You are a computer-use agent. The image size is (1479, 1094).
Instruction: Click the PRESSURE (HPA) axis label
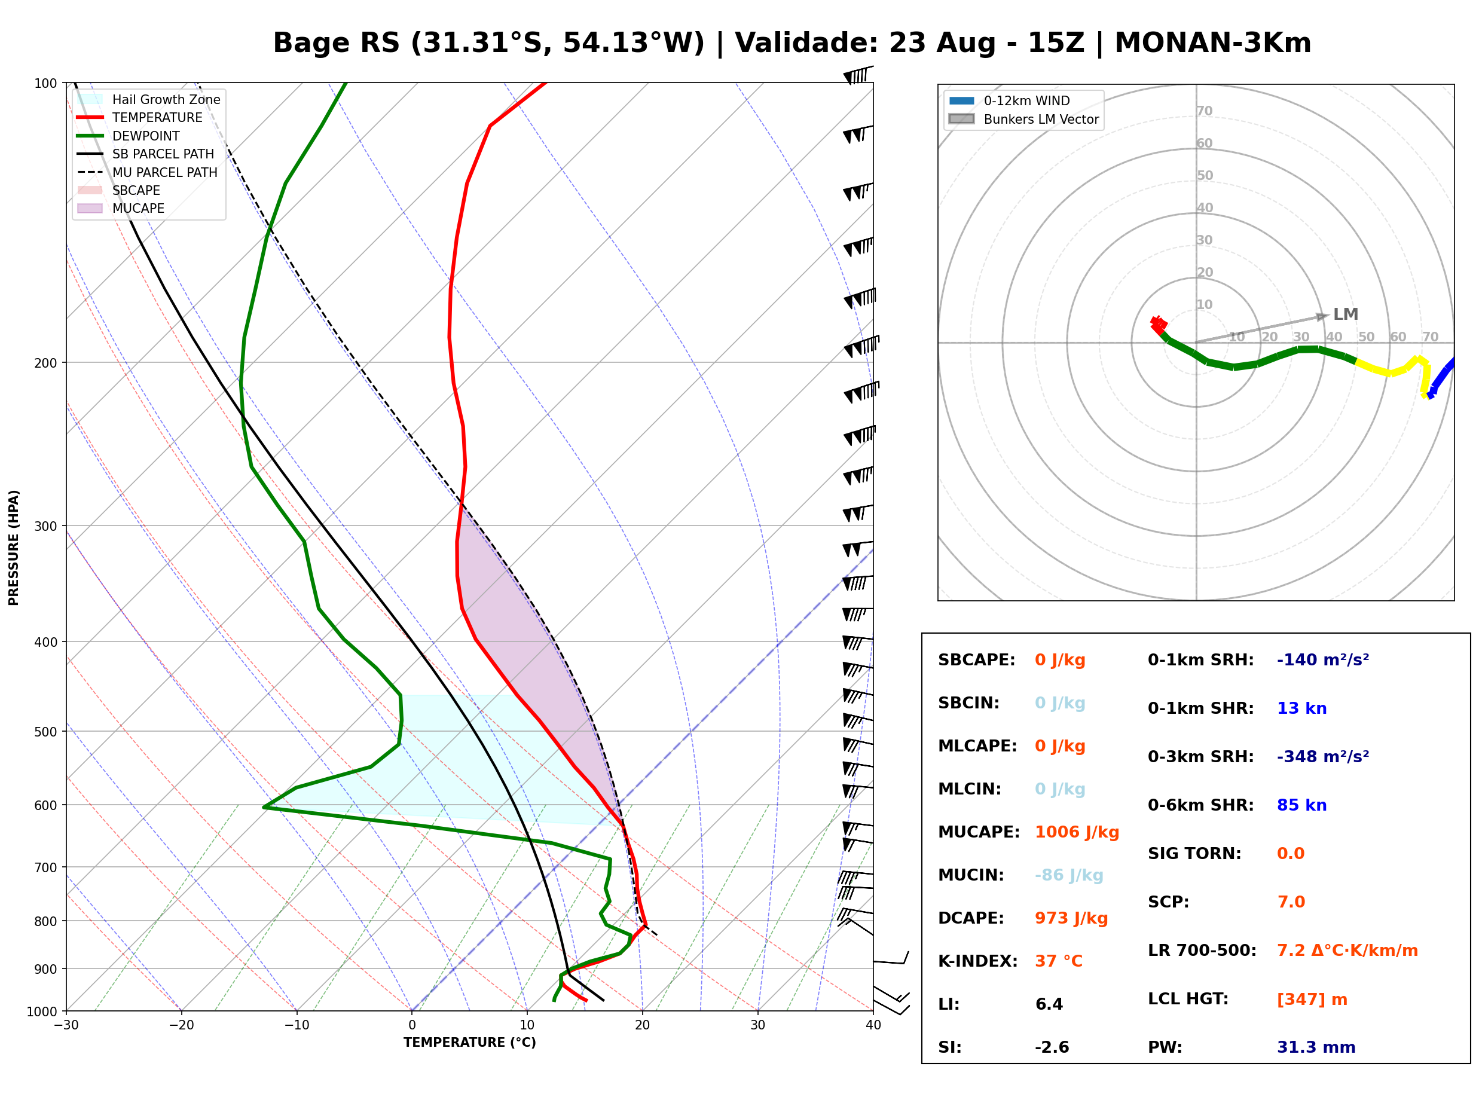[x=13, y=548]
